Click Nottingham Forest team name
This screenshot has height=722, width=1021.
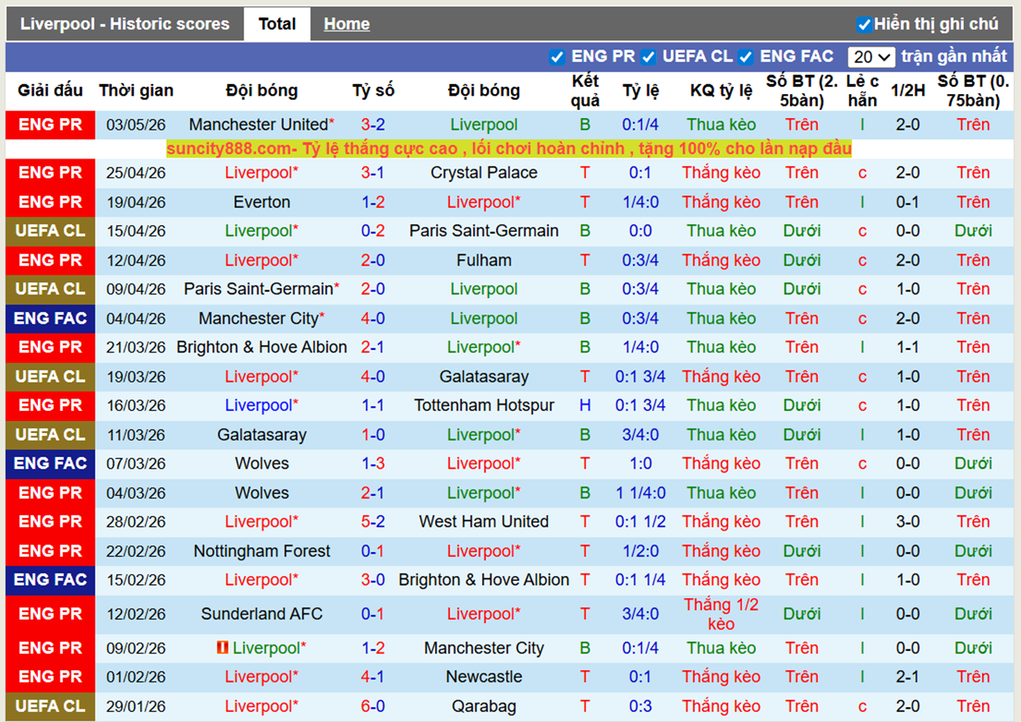point(262,551)
